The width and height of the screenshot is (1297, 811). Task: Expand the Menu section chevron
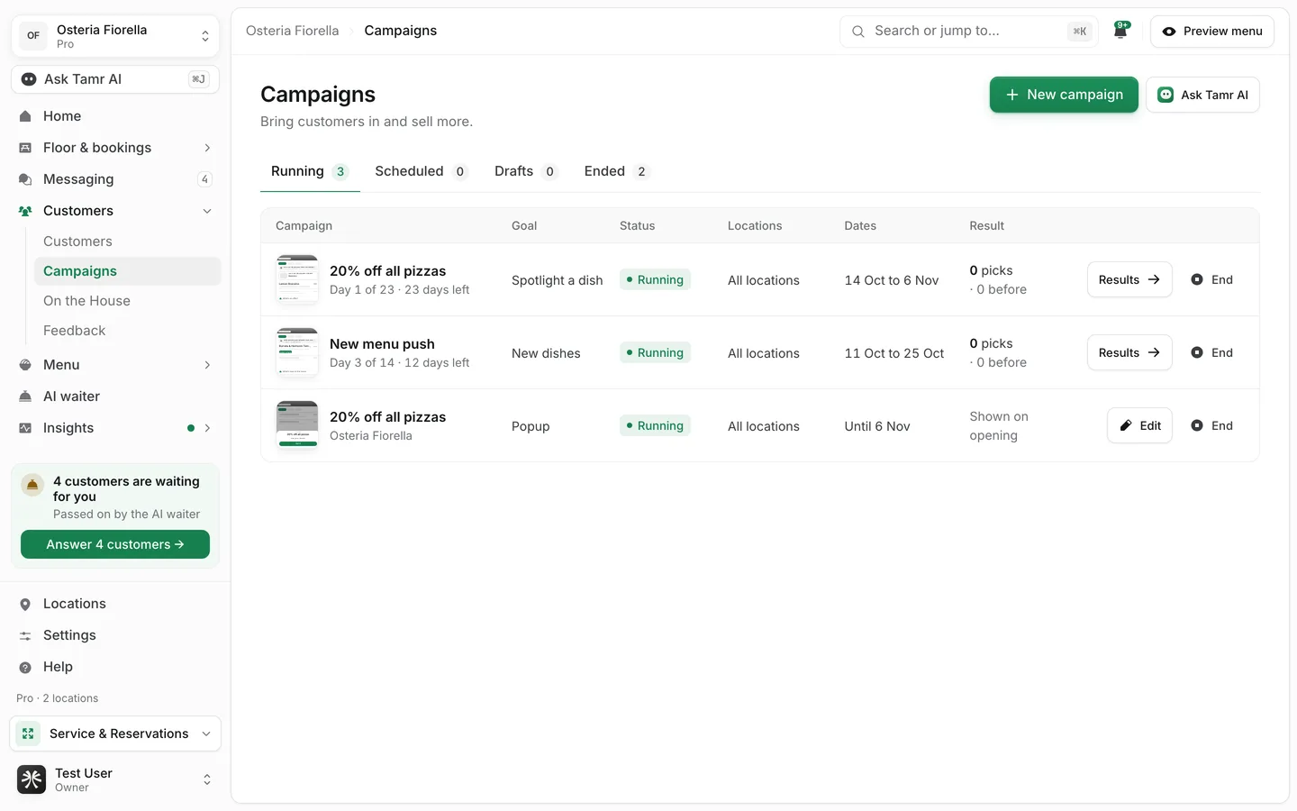click(x=207, y=365)
